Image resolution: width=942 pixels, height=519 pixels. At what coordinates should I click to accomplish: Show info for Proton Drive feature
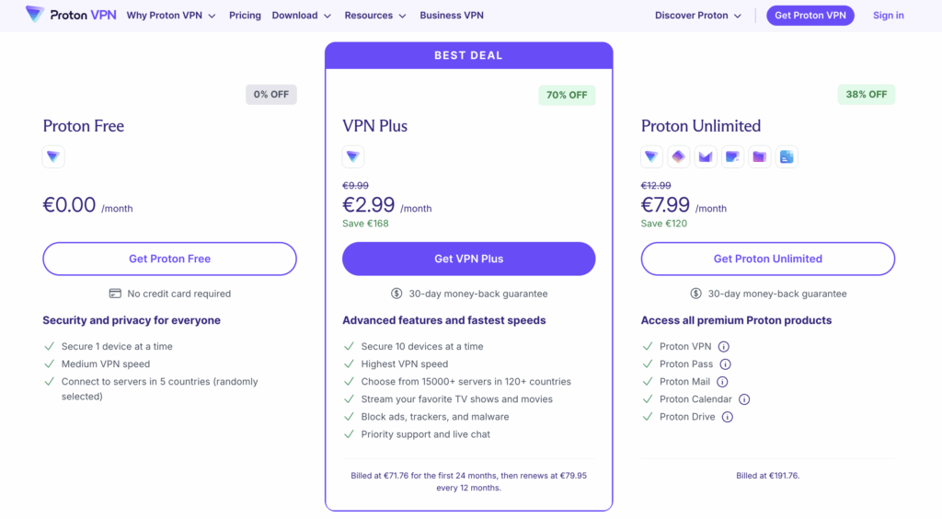[x=728, y=417]
